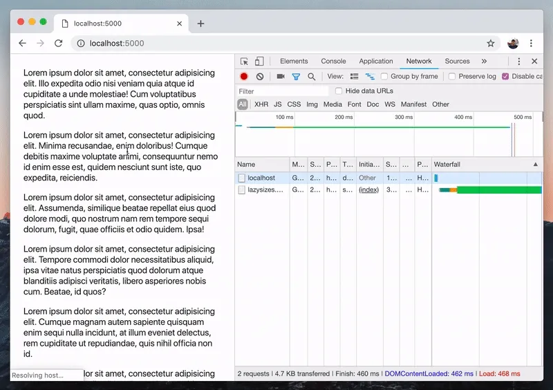
Task: Click the (index) initiator link
Action: point(368,189)
